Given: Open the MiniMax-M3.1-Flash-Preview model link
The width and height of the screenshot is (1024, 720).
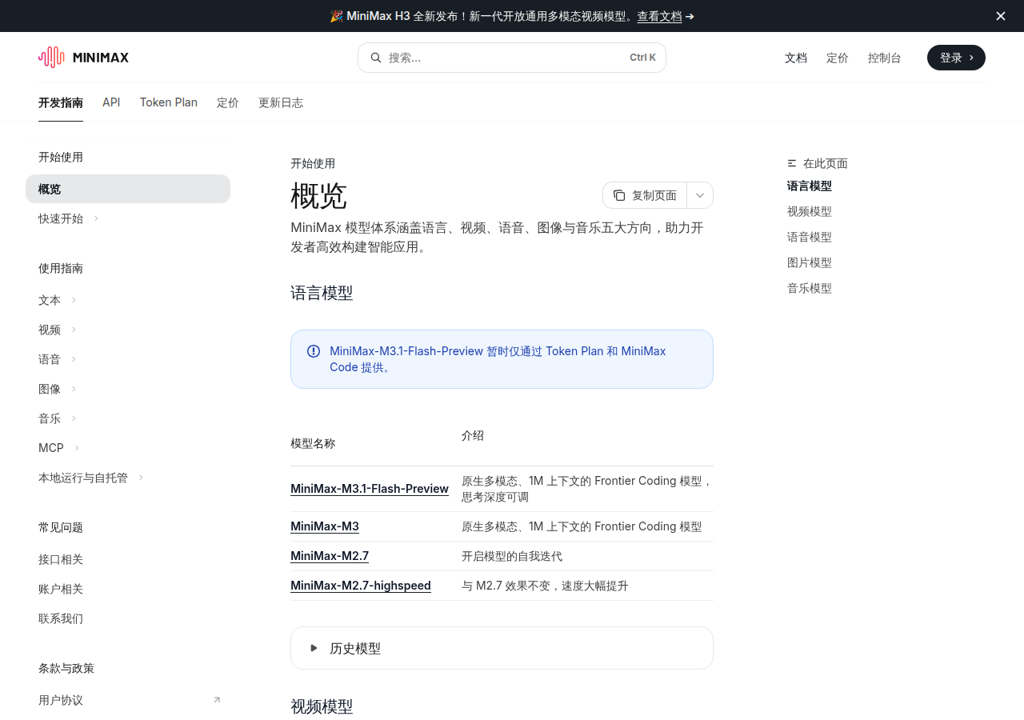Looking at the screenshot, I should click(x=370, y=489).
